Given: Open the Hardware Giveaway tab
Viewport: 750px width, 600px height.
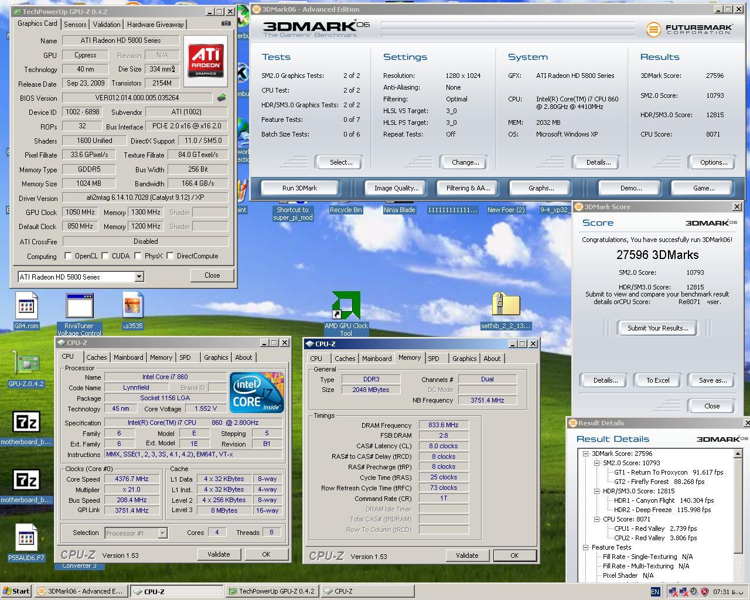Looking at the screenshot, I should [x=155, y=24].
